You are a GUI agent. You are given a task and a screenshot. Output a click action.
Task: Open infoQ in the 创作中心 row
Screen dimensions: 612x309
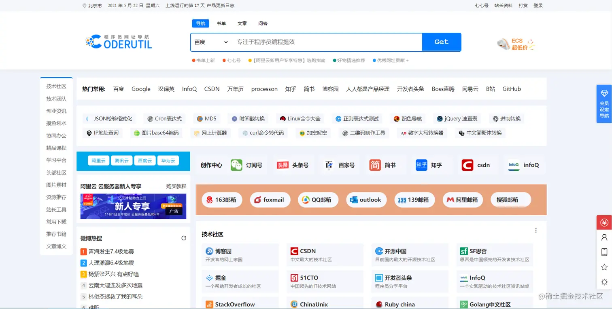524,165
